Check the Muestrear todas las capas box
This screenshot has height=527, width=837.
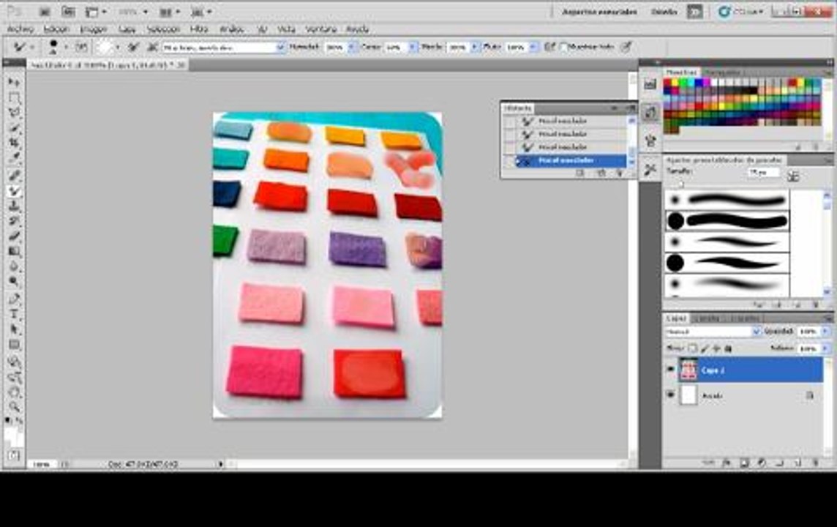(563, 47)
